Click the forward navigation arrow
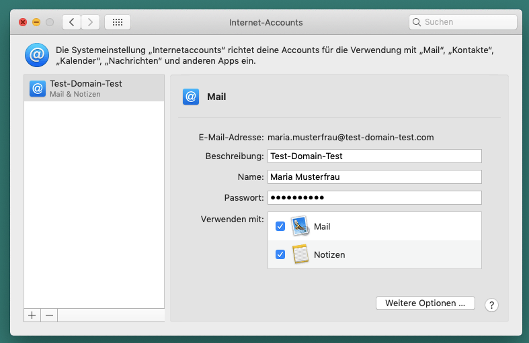 coord(91,22)
